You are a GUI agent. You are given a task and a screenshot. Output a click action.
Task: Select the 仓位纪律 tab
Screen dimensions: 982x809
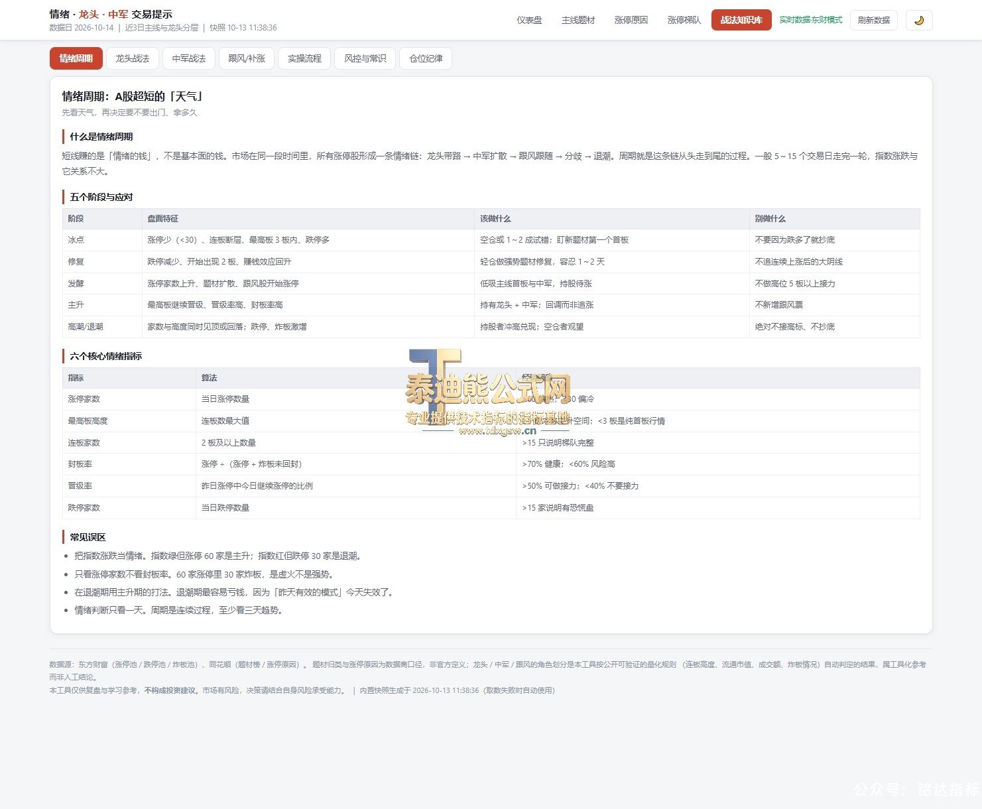(426, 58)
